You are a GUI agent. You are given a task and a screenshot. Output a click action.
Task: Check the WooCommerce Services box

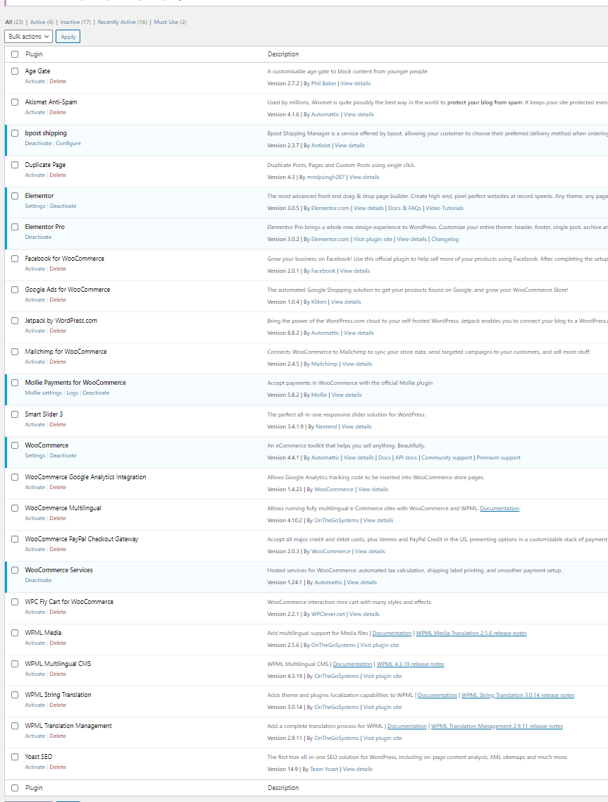click(x=15, y=570)
